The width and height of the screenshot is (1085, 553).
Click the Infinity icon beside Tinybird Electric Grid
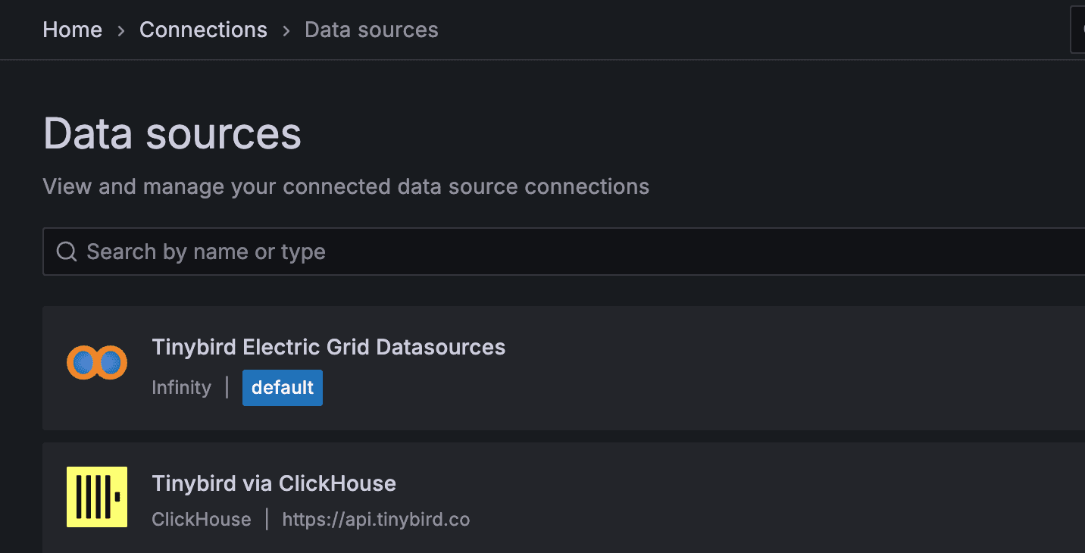(97, 363)
